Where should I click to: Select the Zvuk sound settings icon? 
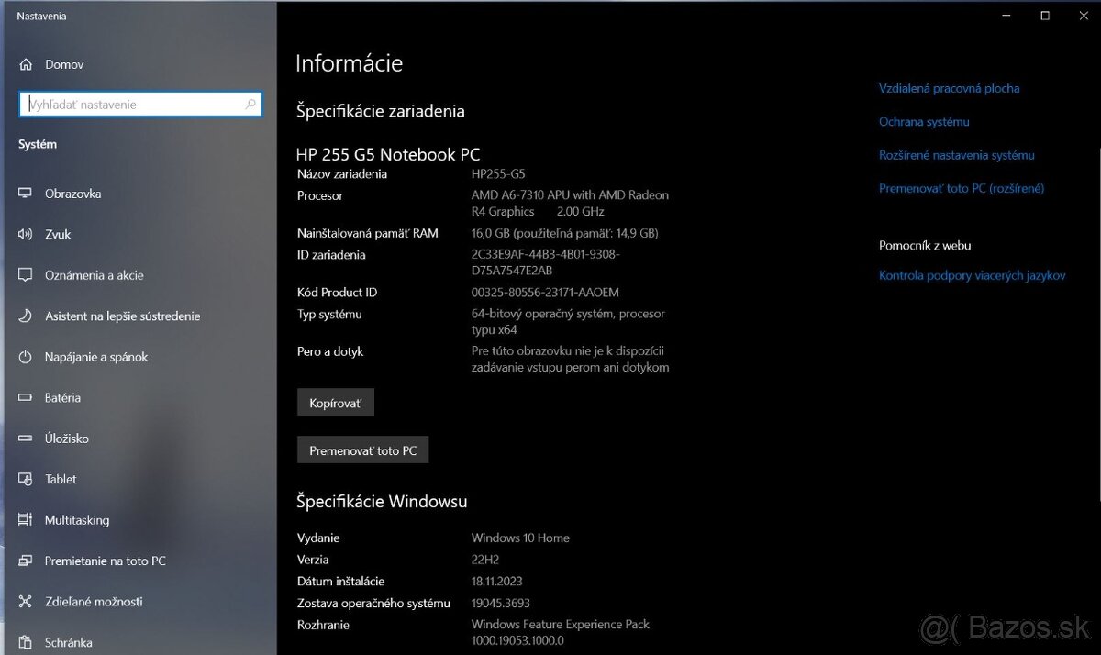pyautogui.click(x=26, y=234)
